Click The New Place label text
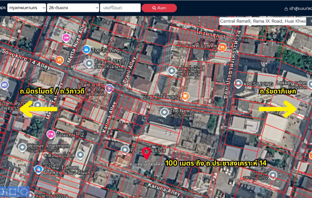The image size is (312, 198). tap(187, 111)
